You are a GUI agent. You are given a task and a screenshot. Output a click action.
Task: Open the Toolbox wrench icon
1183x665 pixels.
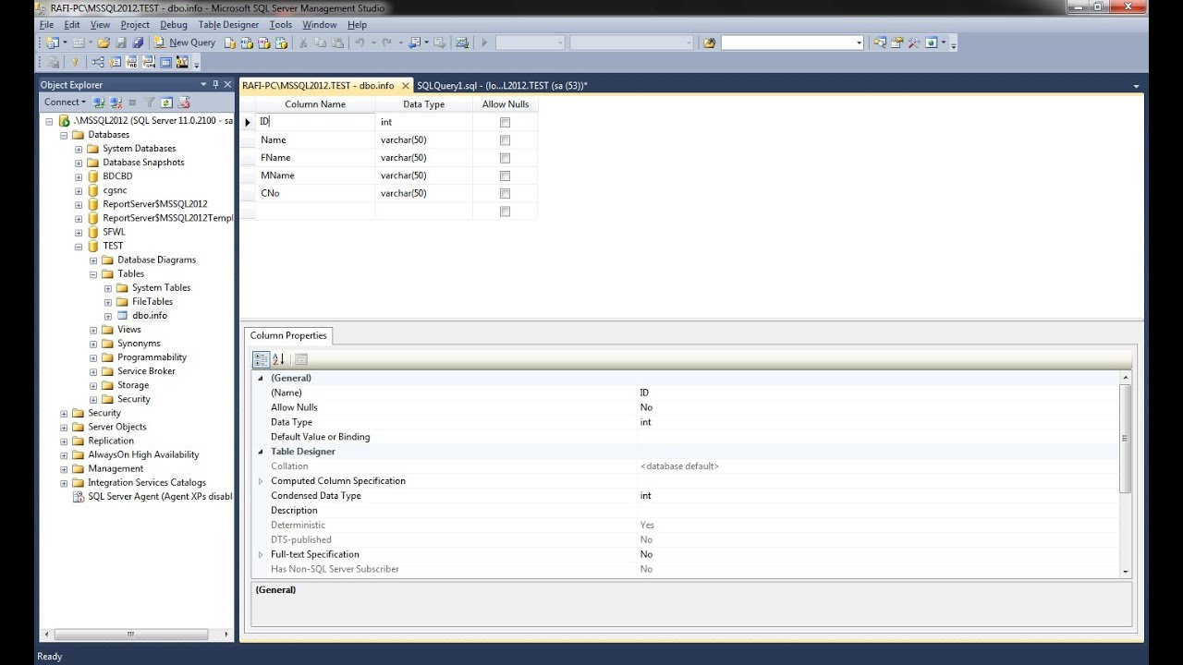click(914, 42)
